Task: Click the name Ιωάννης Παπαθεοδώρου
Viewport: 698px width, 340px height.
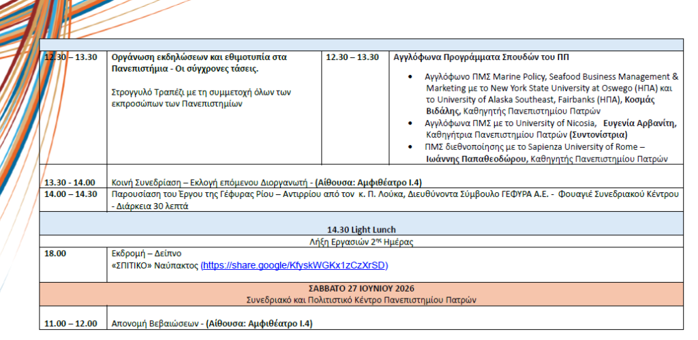Action: tap(475, 158)
